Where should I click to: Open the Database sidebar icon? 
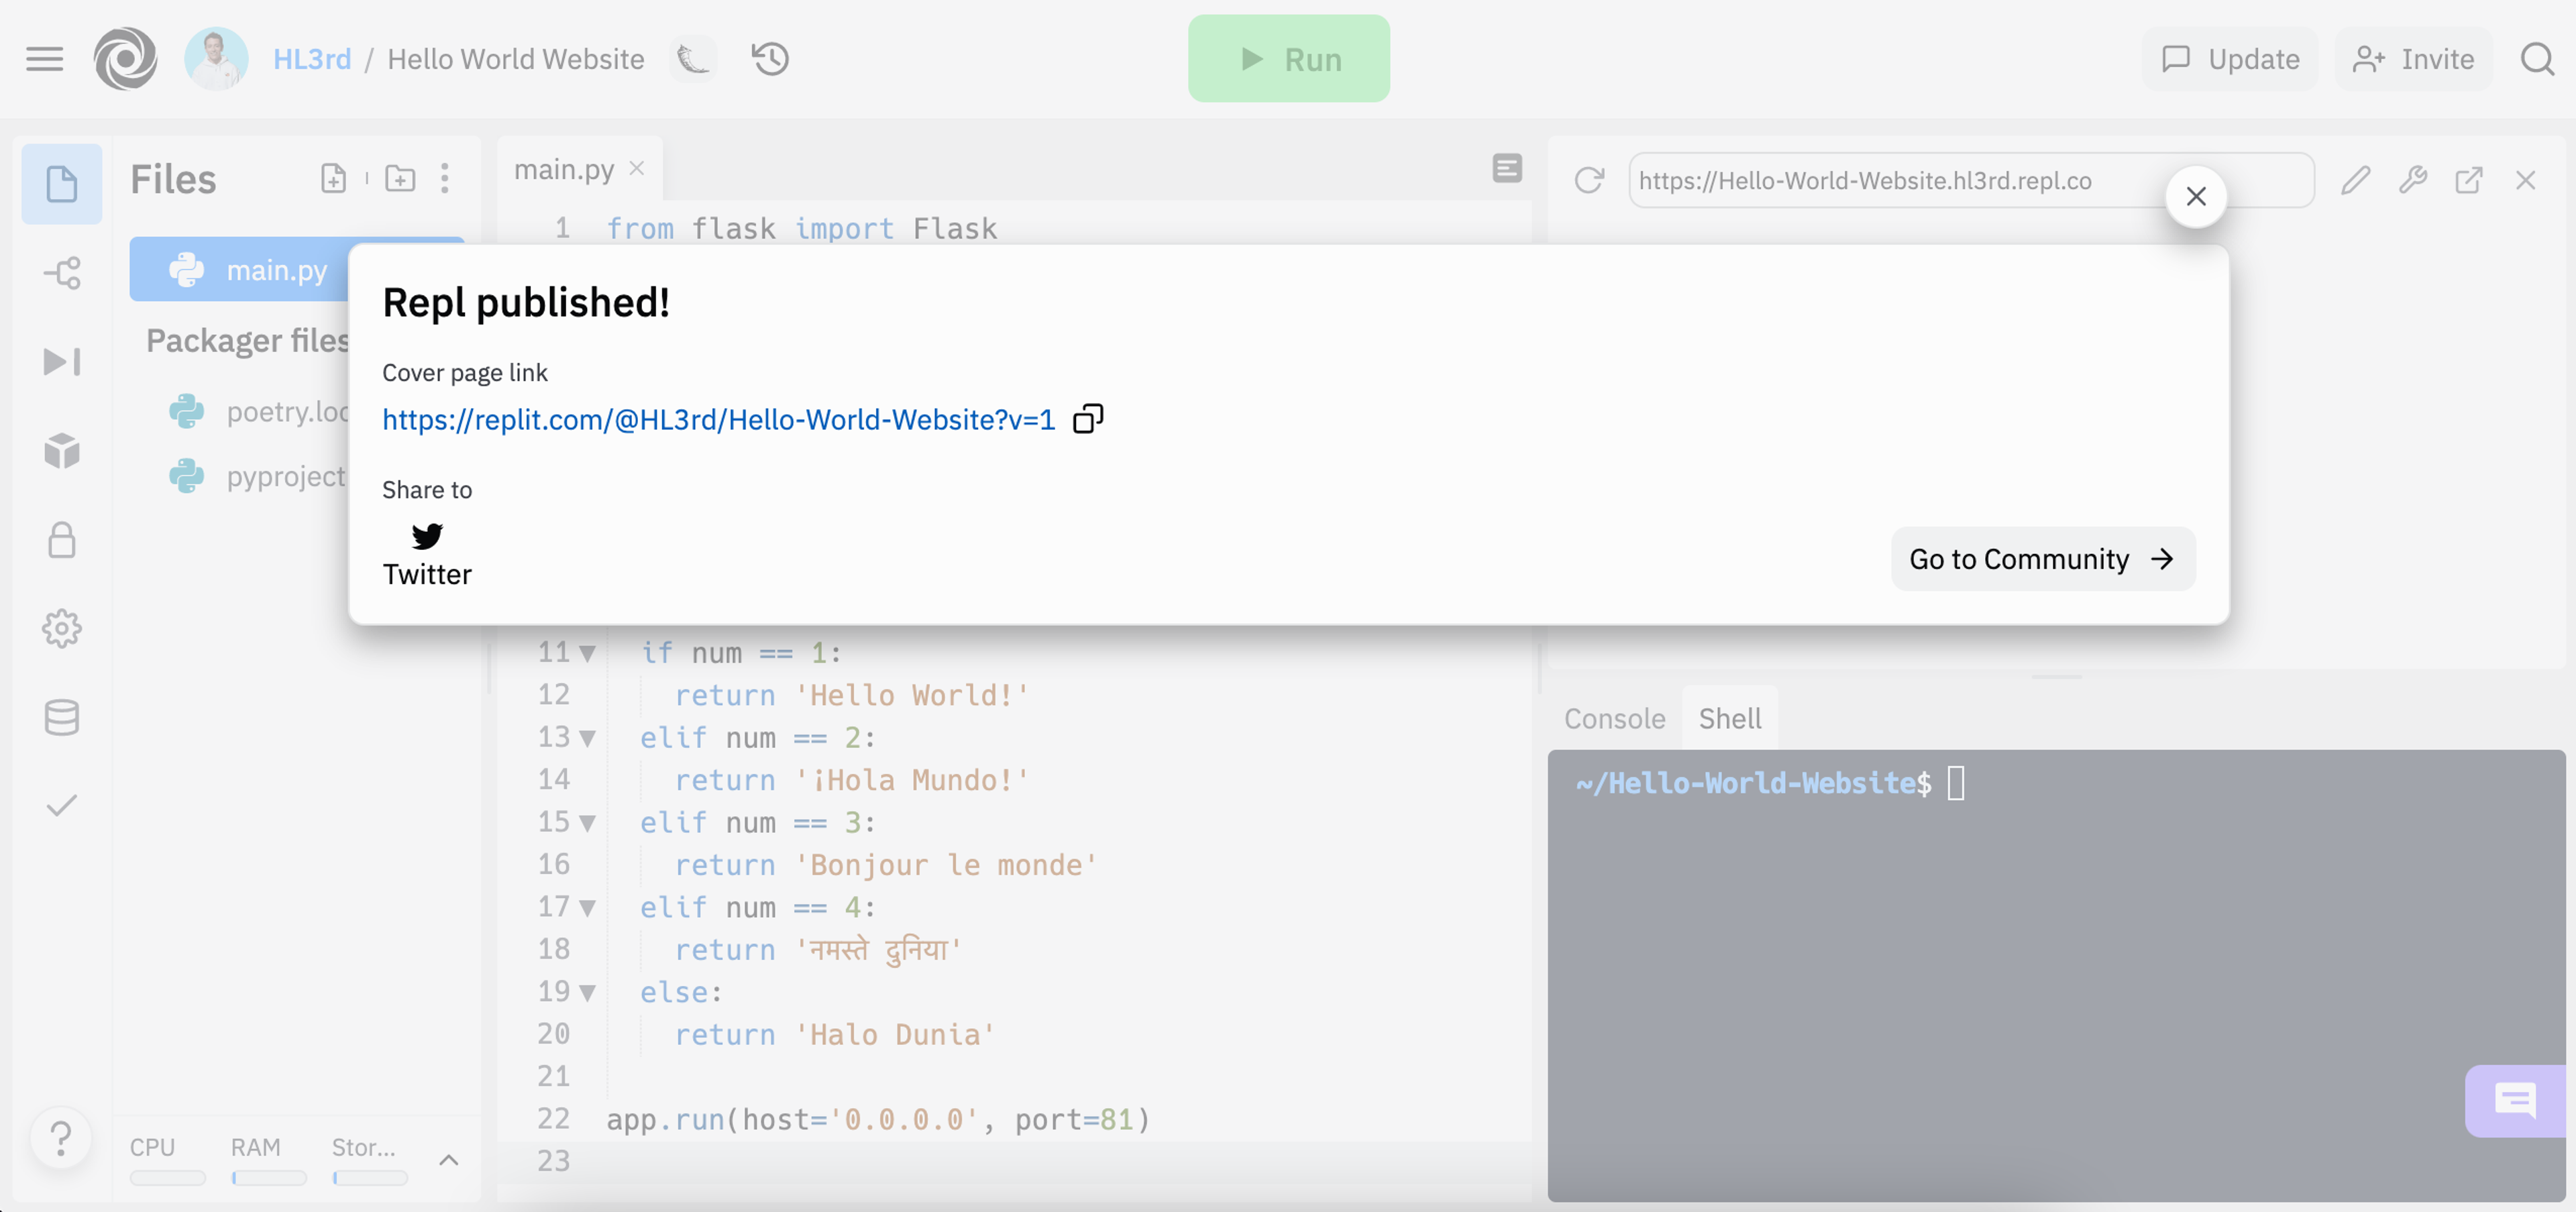(x=62, y=717)
